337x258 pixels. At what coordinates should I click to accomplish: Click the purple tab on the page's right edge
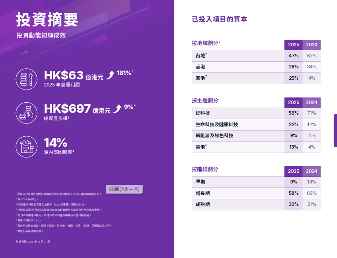click(335, 131)
